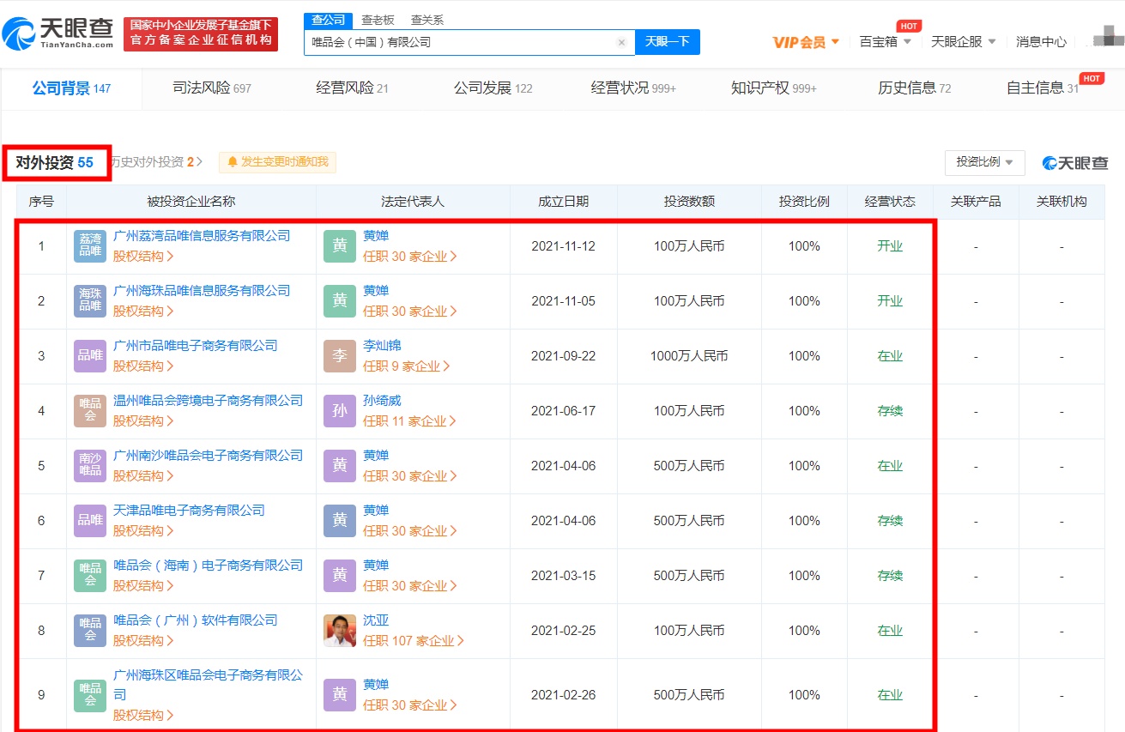Click the 天眼一下 search button
This screenshot has width=1125, height=732.
pyautogui.click(x=668, y=42)
